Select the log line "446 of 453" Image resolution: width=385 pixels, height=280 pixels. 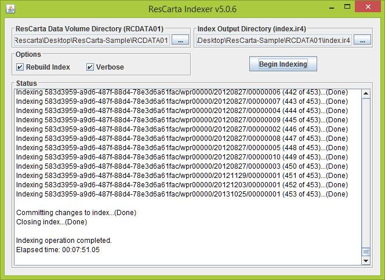point(182,129)
